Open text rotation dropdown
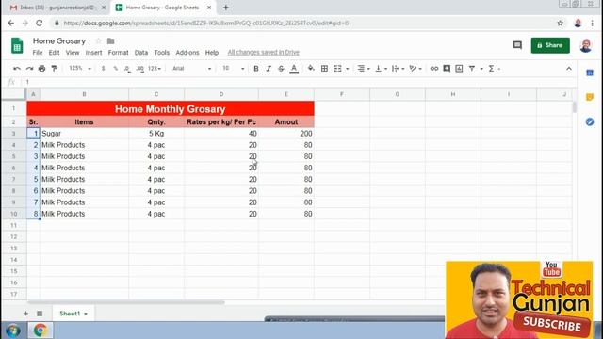 [415, 69]
